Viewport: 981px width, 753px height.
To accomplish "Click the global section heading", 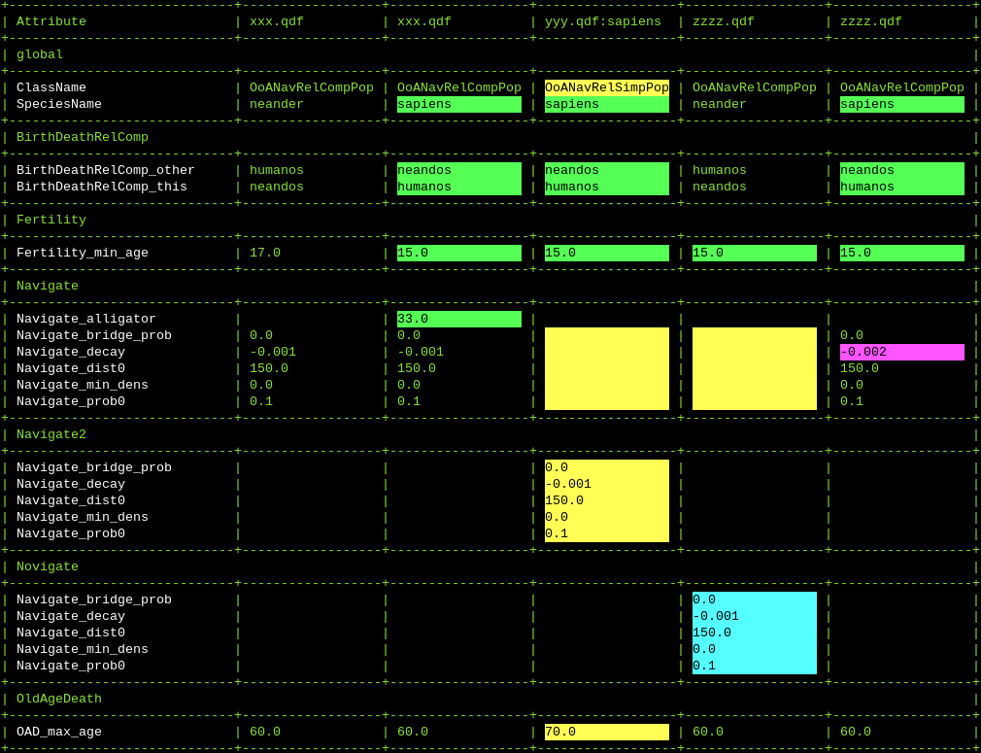I will [40, 54].
